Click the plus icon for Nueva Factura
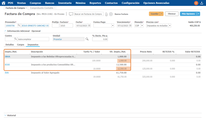Screen dimensions: 206x118 coord(111,14)
